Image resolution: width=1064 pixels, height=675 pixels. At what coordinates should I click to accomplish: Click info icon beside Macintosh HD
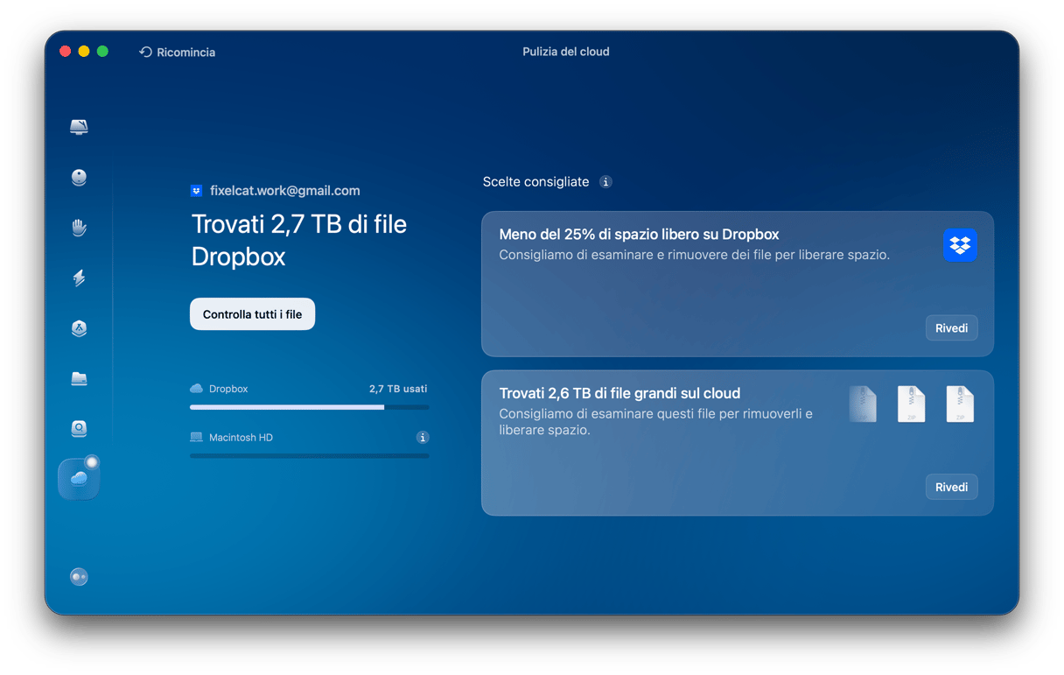click(x=422, y=437)
